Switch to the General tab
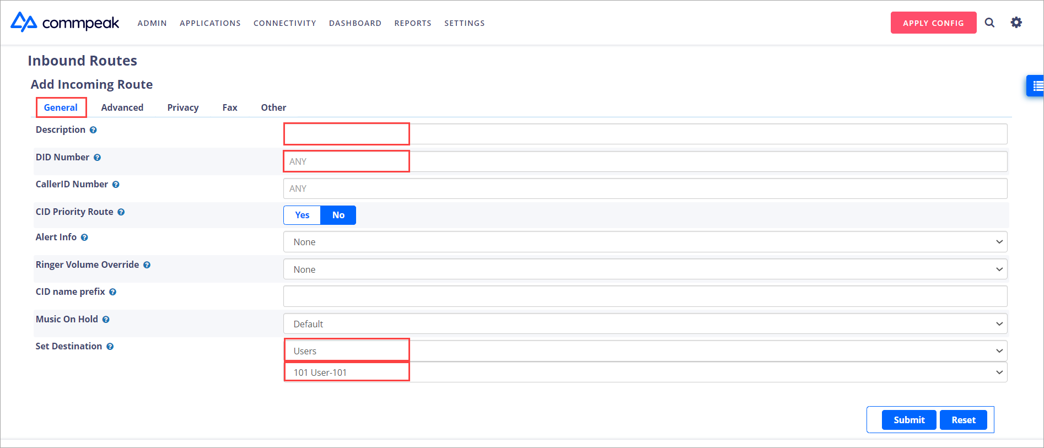This screenshot has width=1044, height=448. 61,107
